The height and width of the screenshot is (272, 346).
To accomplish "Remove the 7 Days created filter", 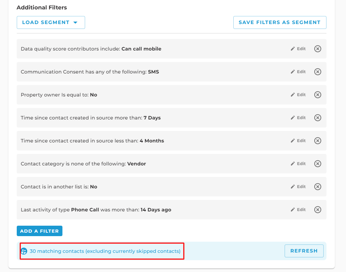I will [x=317, y=118].
